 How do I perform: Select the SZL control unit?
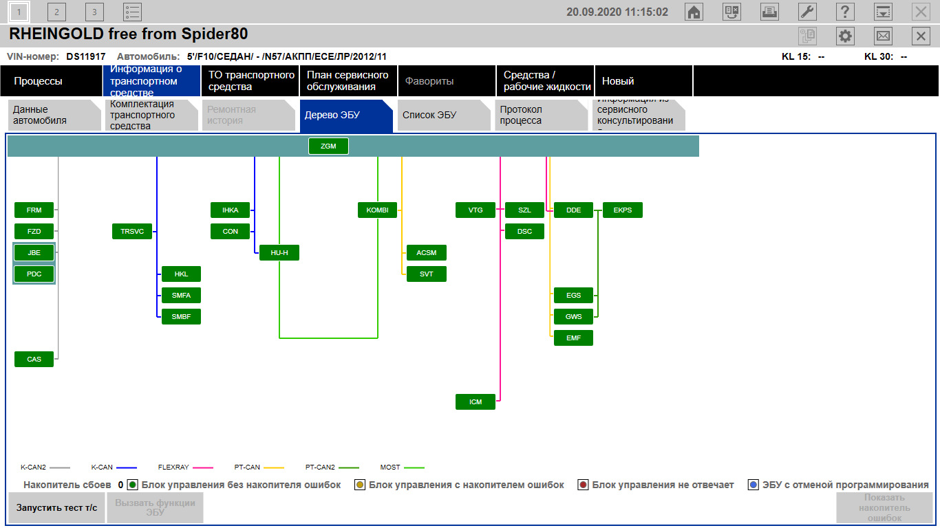point(524,210)
